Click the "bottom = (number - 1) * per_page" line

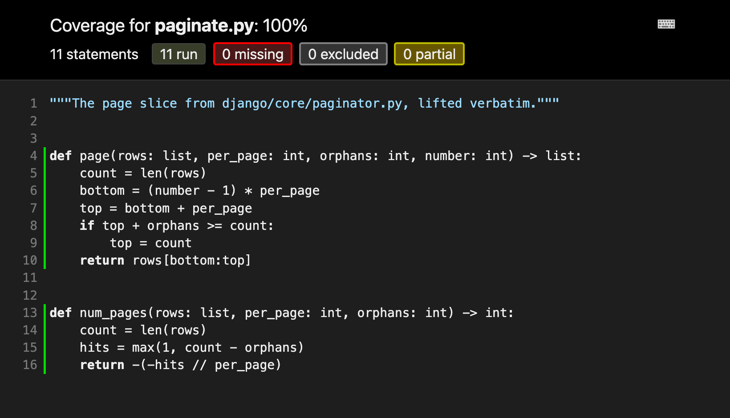[199, 190]
